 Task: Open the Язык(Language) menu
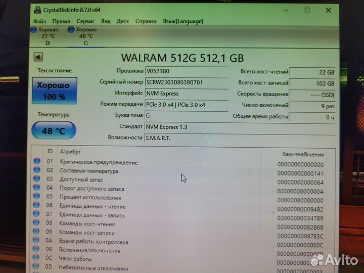point(183,21)
